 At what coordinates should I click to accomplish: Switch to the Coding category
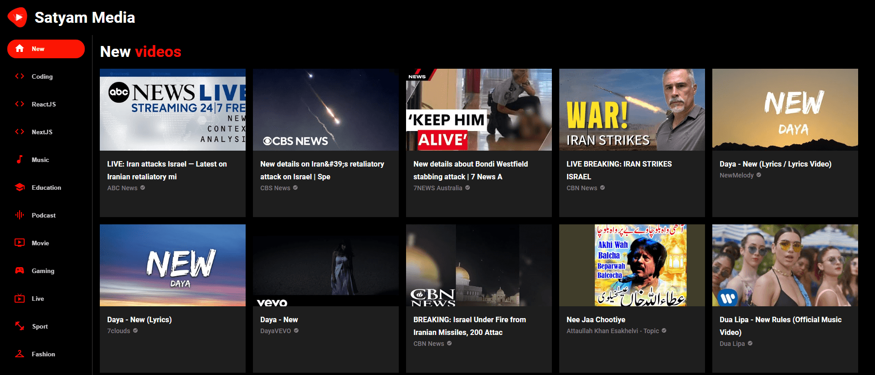pos(42,76)
